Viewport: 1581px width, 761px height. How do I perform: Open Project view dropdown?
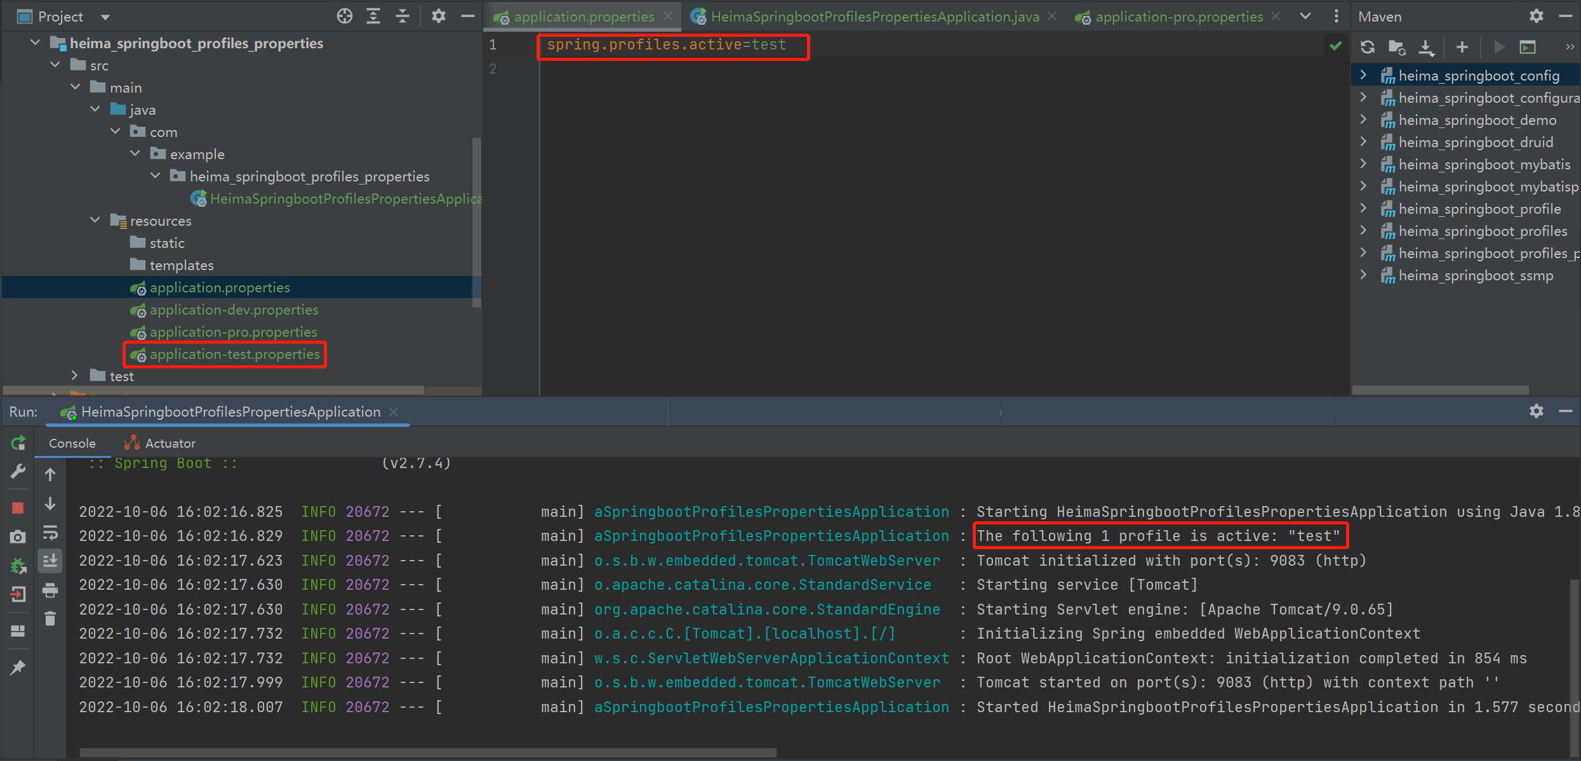pos(105,17)
